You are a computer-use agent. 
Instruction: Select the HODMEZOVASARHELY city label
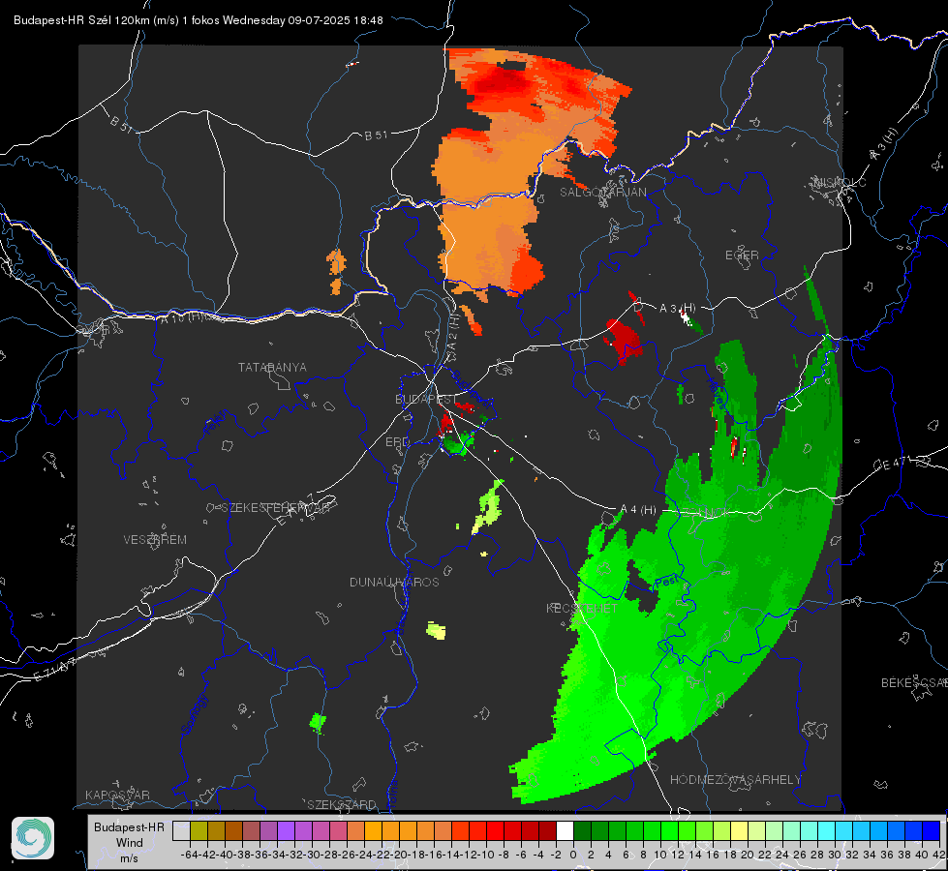pyautogui.click(x=736, y=780)
